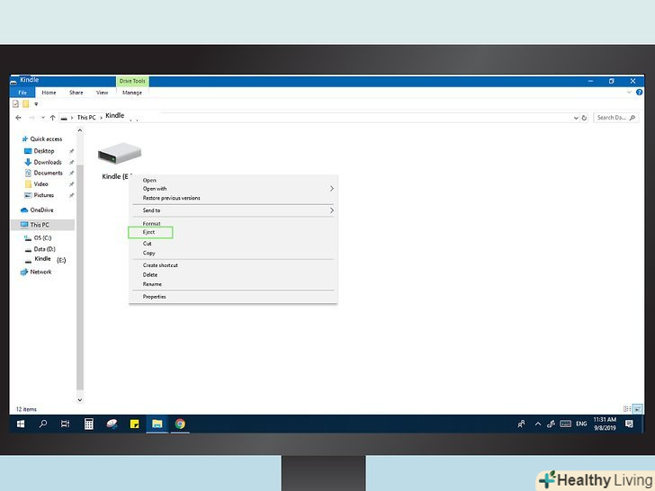Click Delete in the context menu
This screenshot has width=655, height=491.
150,275
